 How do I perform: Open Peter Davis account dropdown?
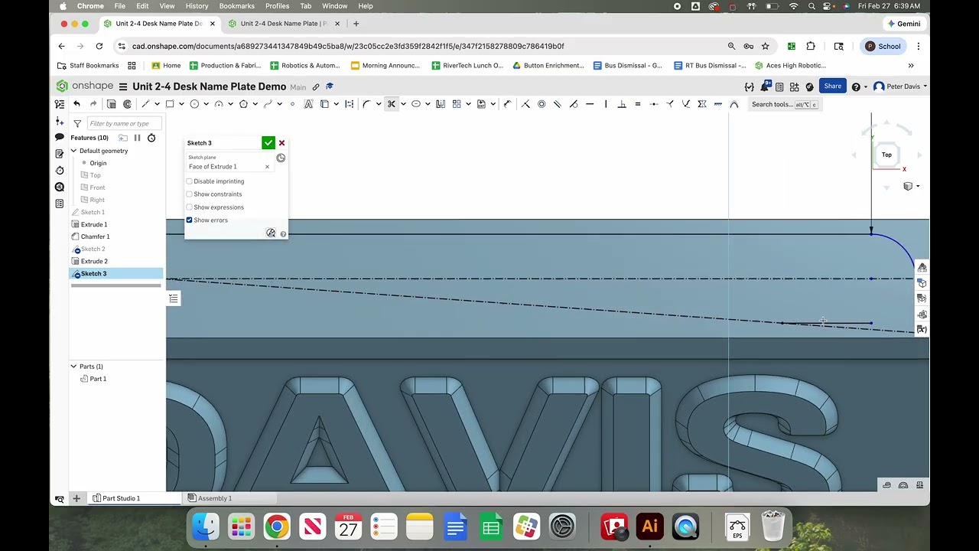pos(901,86)
